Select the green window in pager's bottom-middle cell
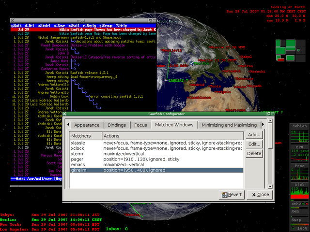This screenshot has height=232, width=310. click(290, 58)
